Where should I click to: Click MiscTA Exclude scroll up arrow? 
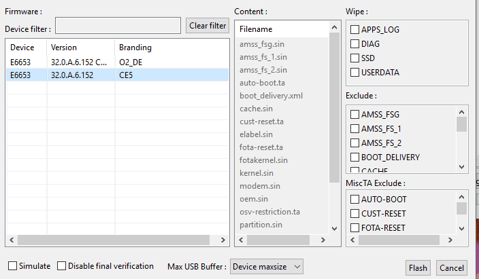[x=461, y=197]
